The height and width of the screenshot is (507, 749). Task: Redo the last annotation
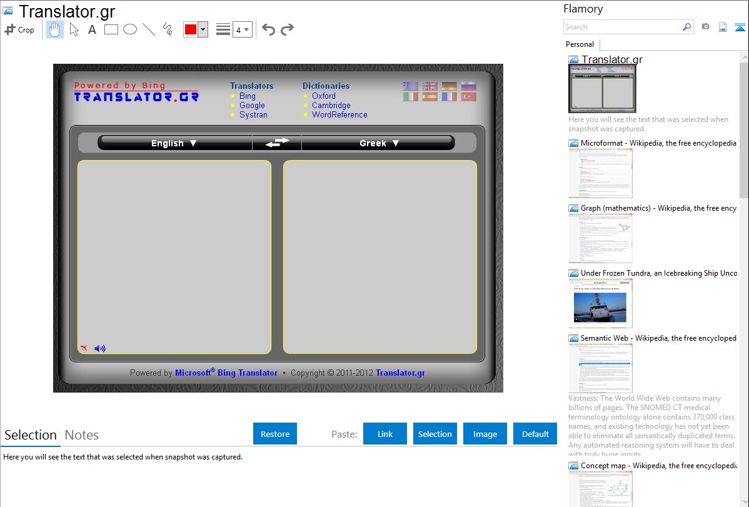click(287, 29)
